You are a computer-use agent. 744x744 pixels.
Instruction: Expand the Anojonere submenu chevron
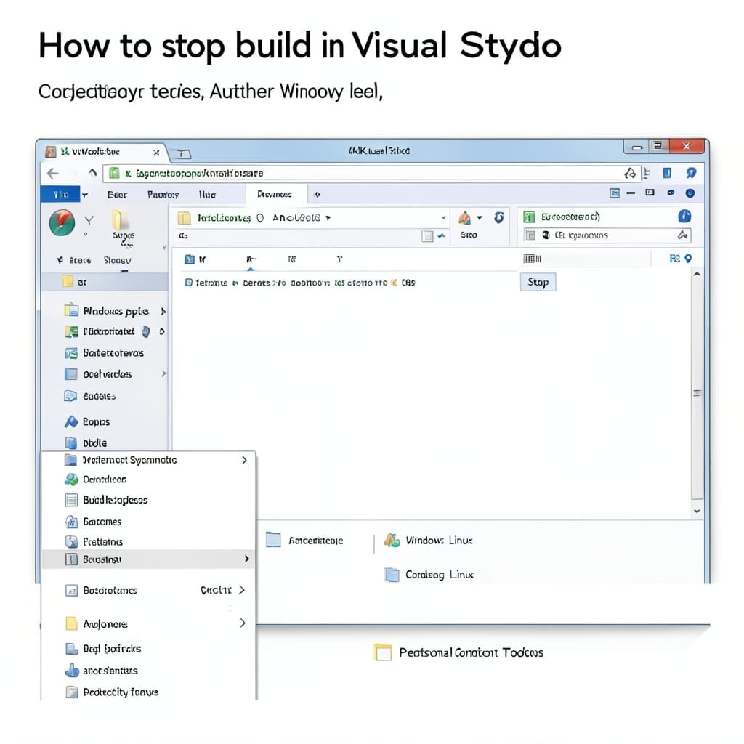pos(243,623)
